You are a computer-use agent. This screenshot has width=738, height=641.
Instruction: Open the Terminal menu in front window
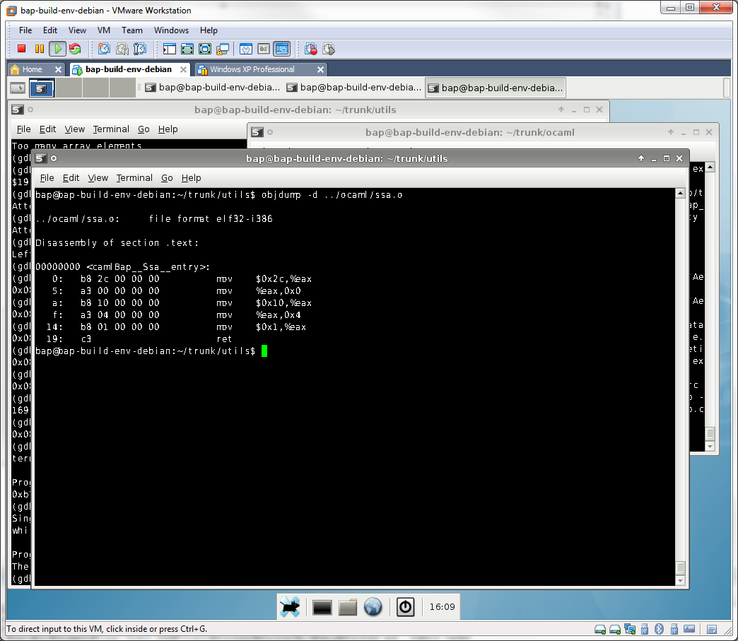134,177
